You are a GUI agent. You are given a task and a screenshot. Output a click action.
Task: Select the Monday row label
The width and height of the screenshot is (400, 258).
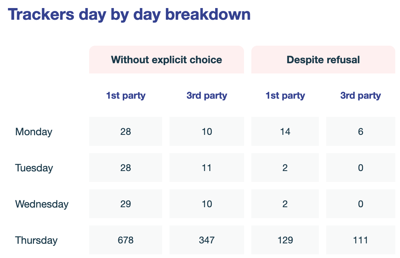34,132
